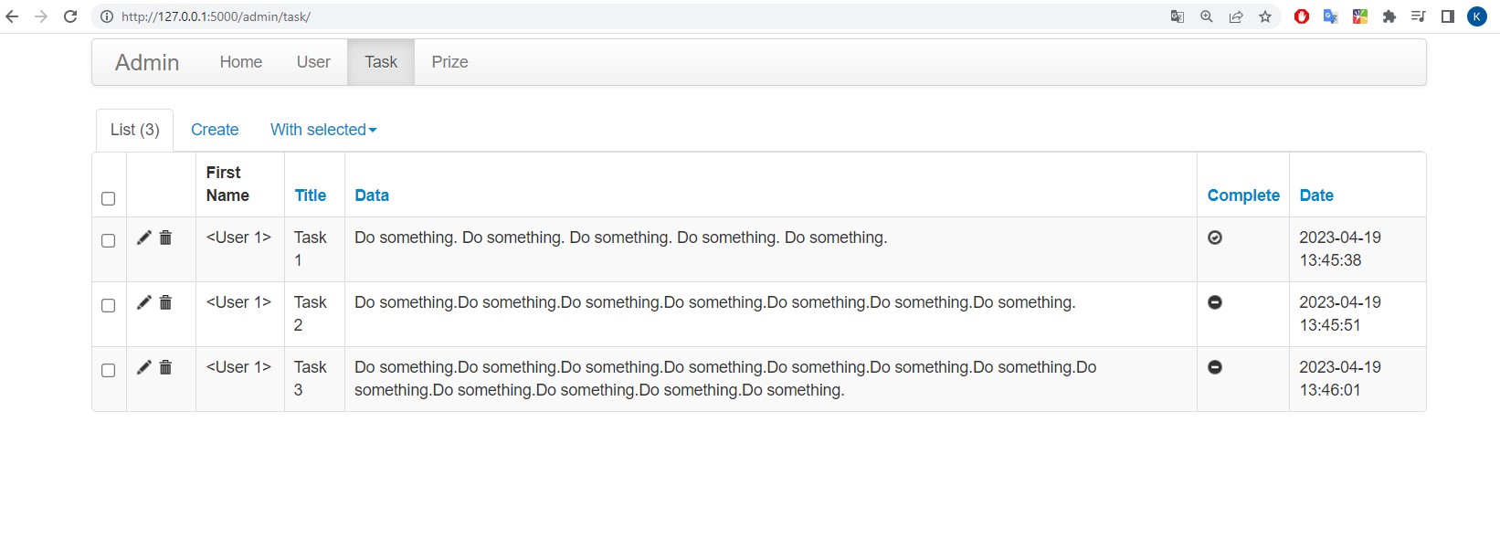Check the checkbox for Task 1 row
This screenshot has width=1500, height=549.
(108, 240)
